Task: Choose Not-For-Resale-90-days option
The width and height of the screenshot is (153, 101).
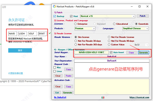Action: [109, 41]
